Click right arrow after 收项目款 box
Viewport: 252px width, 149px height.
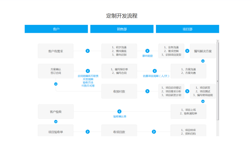(154, 132)
